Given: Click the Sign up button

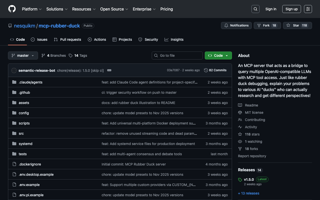Looking at the screenshot, I should pos(291,9).
